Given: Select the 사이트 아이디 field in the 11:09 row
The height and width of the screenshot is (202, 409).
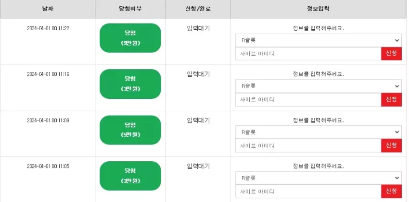Looking at the screenshot, I should (x=308, y=145).
